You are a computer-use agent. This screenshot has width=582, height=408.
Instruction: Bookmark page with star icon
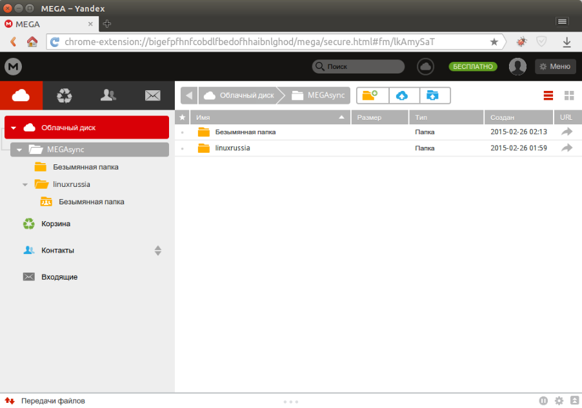[494, 42]
